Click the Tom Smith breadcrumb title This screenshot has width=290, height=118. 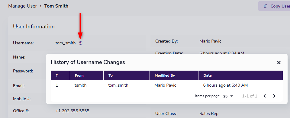click(56, 6)
